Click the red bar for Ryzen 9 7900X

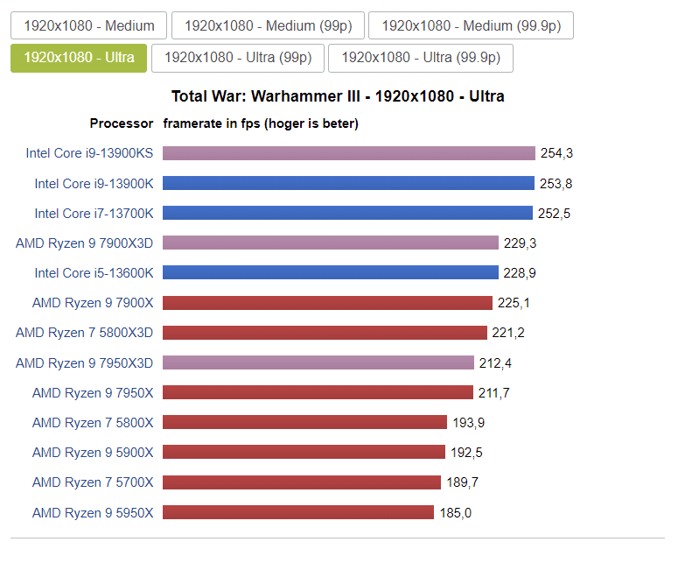(327, 302)
